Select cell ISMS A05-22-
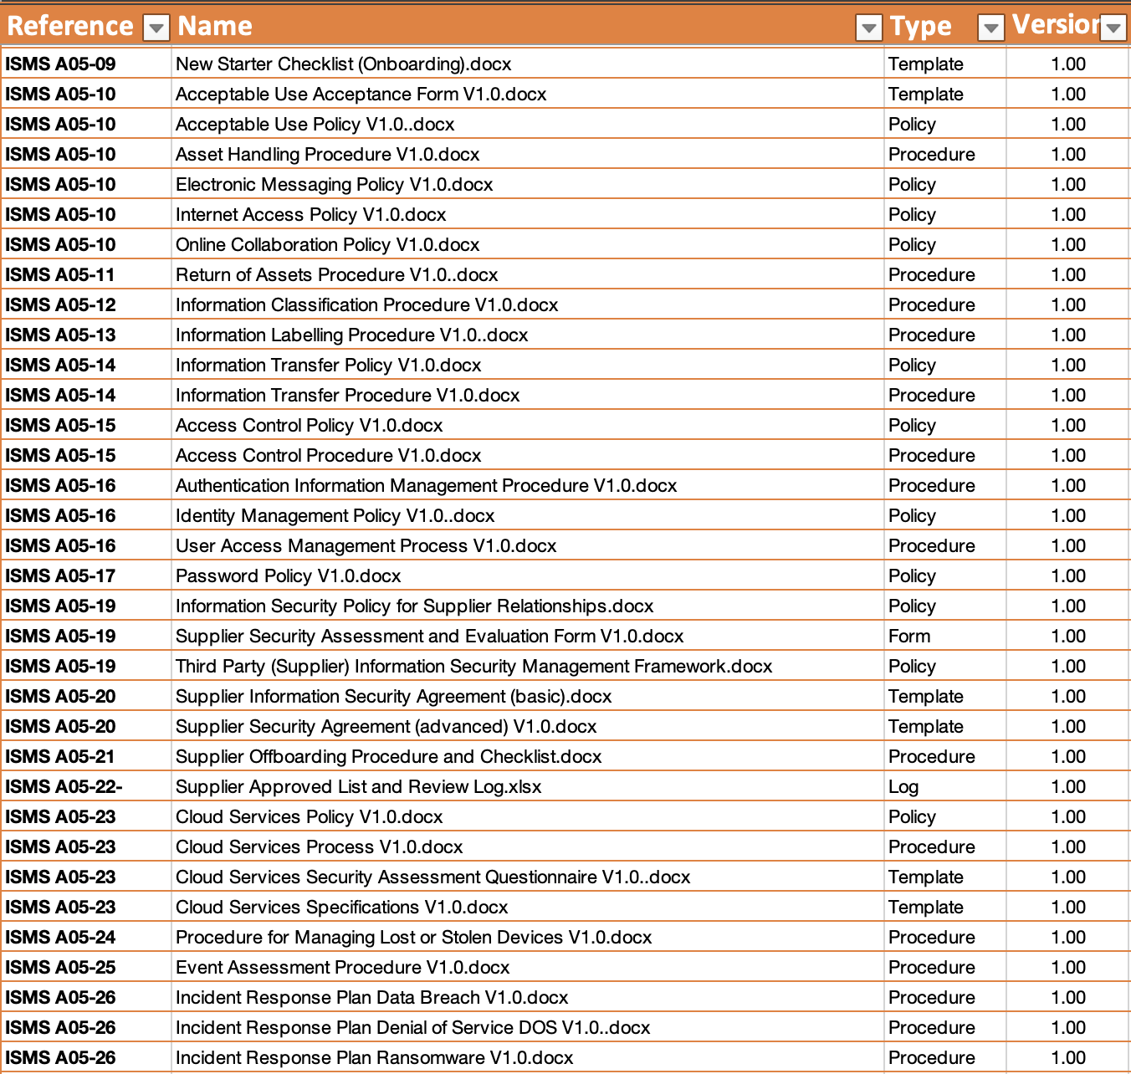1131x1074 pixels. click(x=86, y=786)
